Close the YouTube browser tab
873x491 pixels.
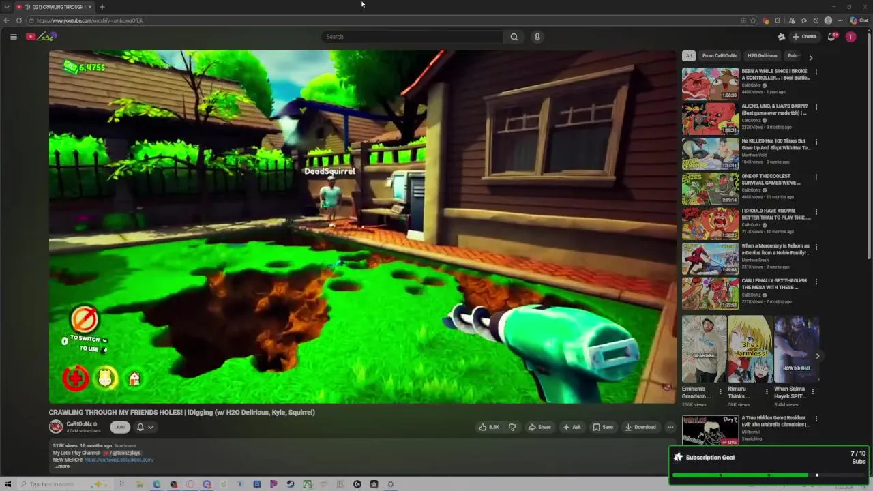point(89,7)
